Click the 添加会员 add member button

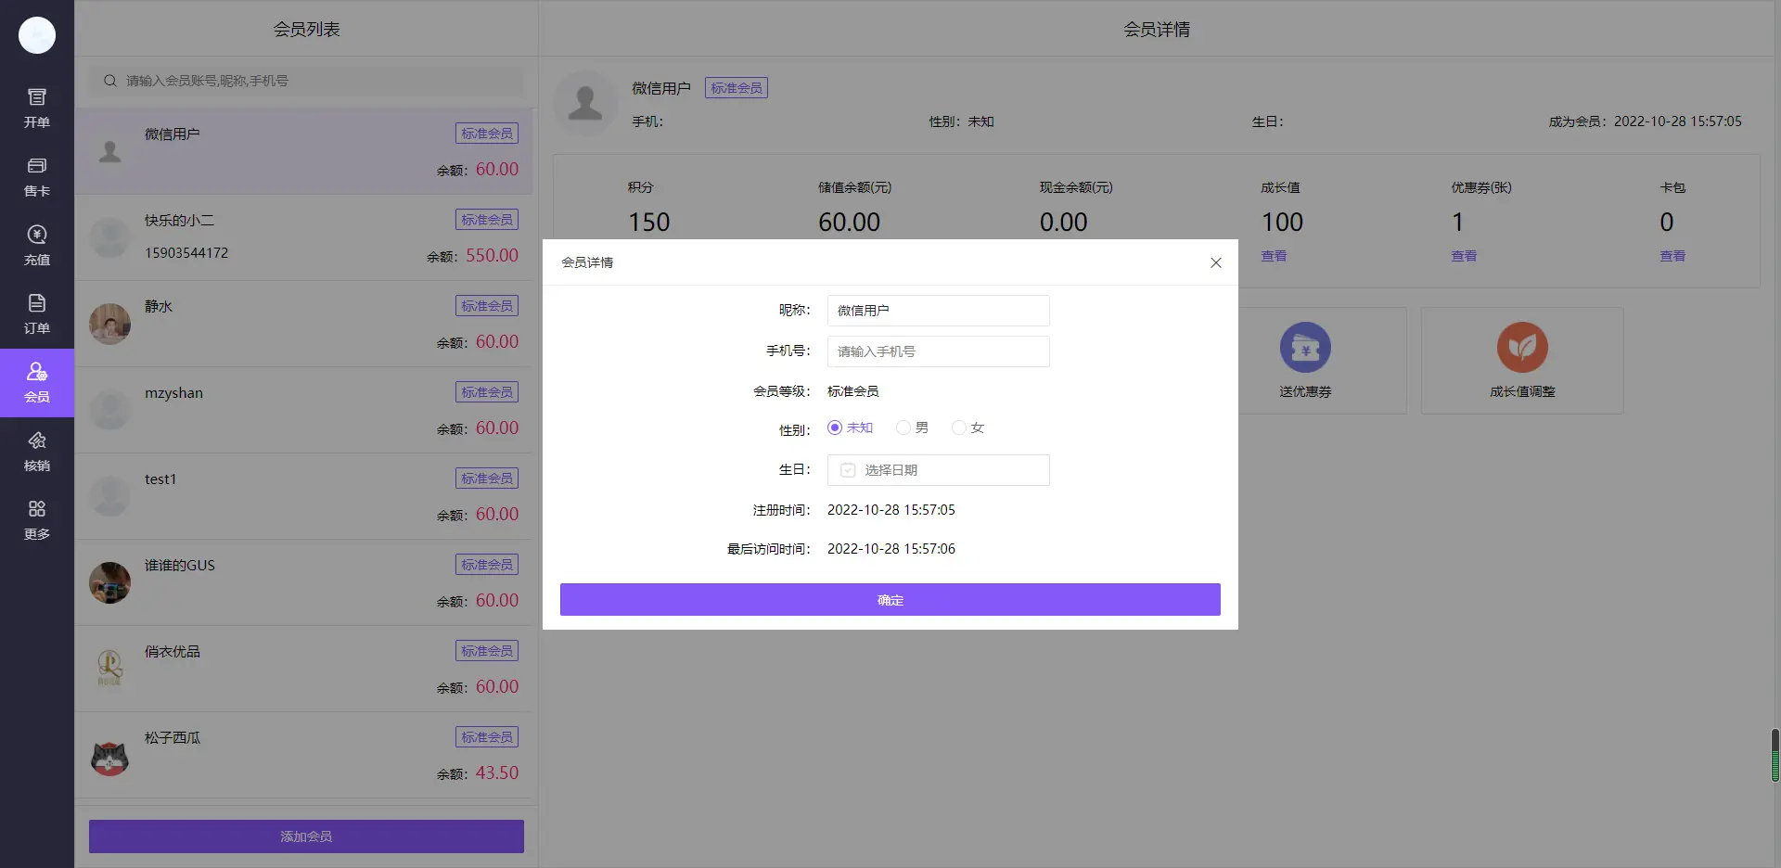point(306,836)
